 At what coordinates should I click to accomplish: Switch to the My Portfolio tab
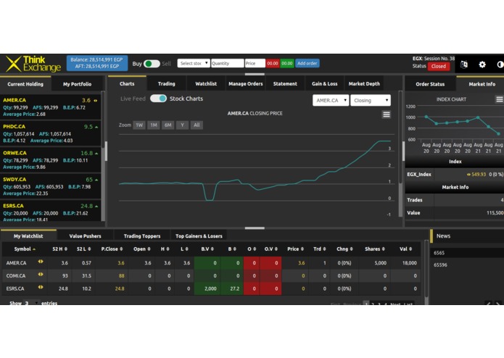pos(77,84)
